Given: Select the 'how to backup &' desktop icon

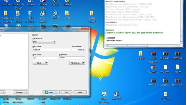Looking at the screenshot, I should click(31, 17).
